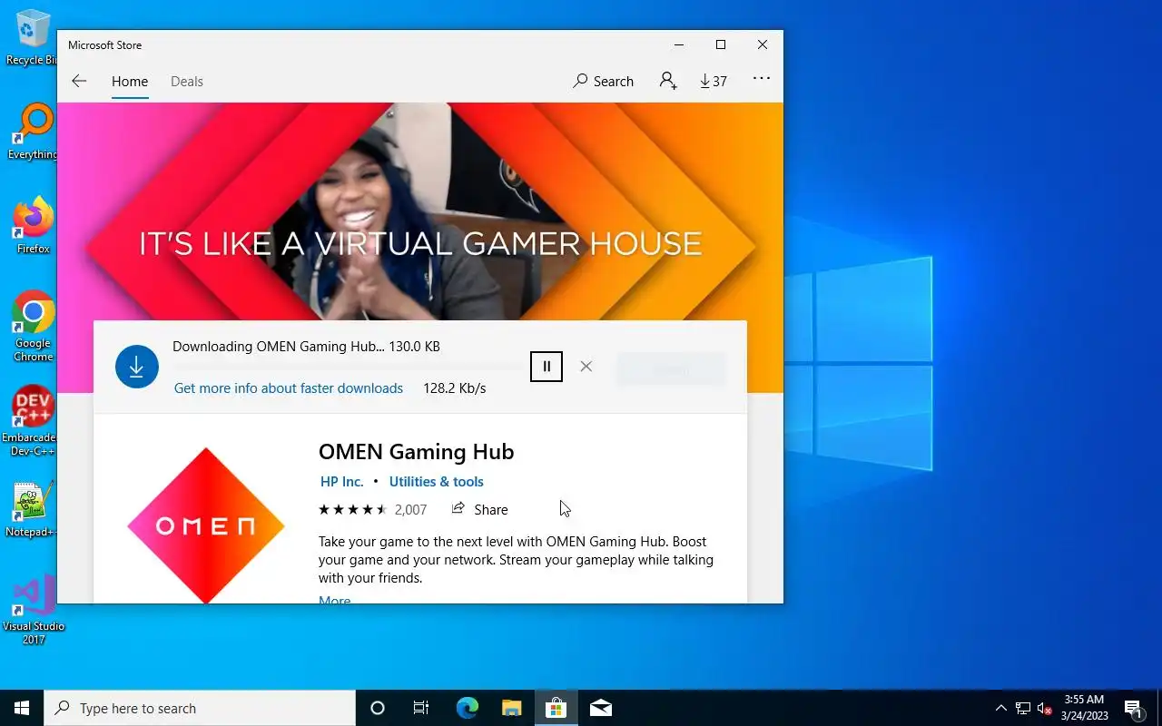Pause the OMEN Gaming Hub download

547,367
